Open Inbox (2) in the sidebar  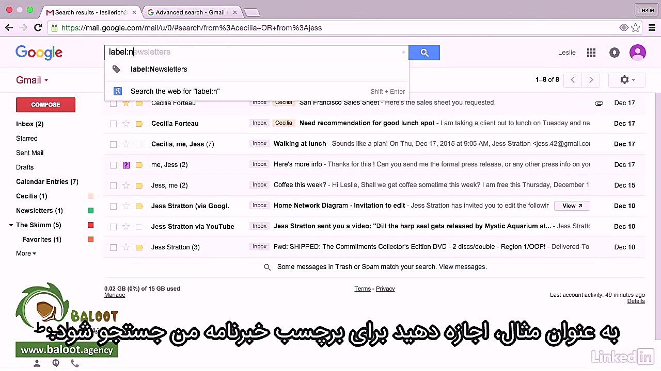(x=29, y=124)
